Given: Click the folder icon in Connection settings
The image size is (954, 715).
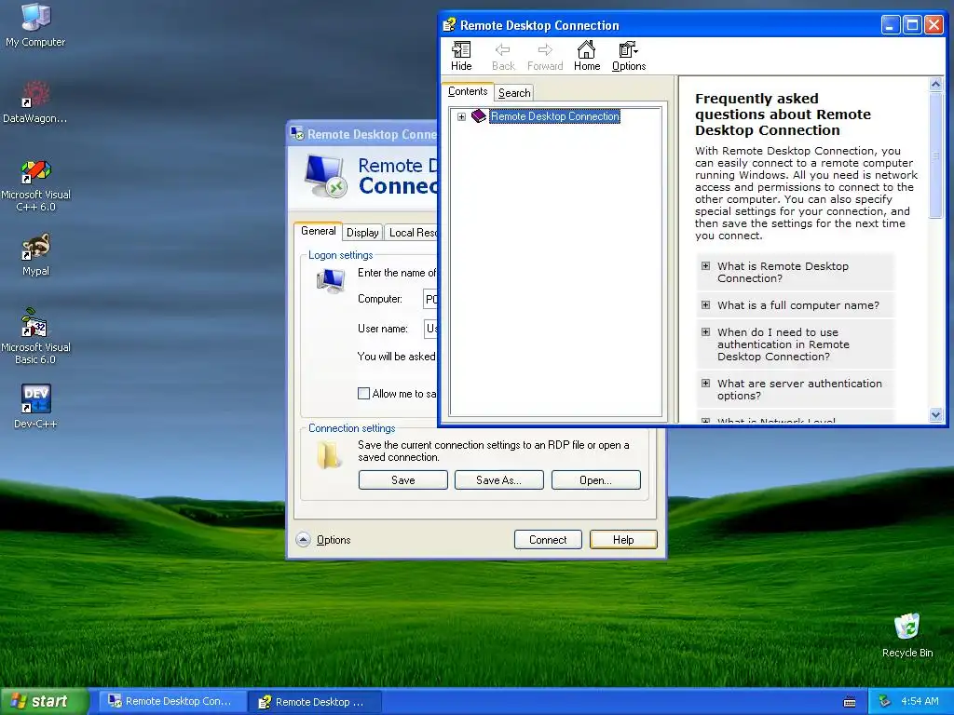Looking at the screenshot, I should (x=329, y=454).
